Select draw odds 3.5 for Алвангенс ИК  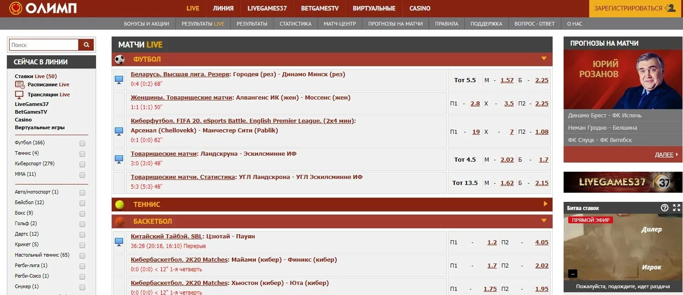pos(509,104)
